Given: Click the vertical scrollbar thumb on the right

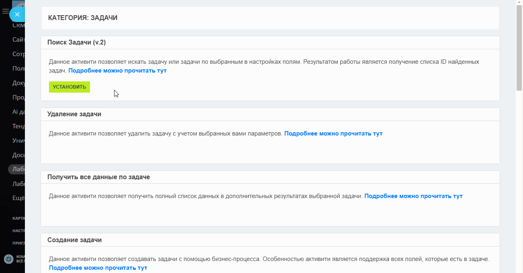Looking at the screenshot, I should [x=519, y=48].
